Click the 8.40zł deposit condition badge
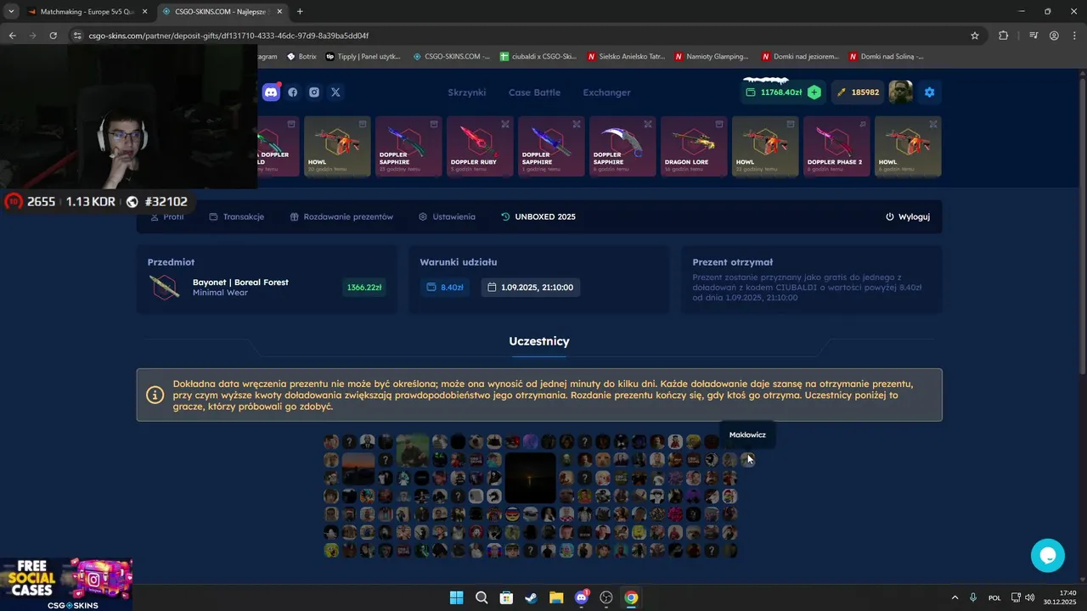Image resolution: width=1087 pixels, height=611 pixels. 444,288
